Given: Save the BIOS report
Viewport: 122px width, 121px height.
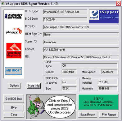Looking at the screenshot, I should 88,115.
